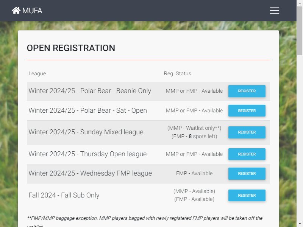The width and height of the screenshot is (303, 227).
Task: Click the Reg. Status column header
Action: 177,73
